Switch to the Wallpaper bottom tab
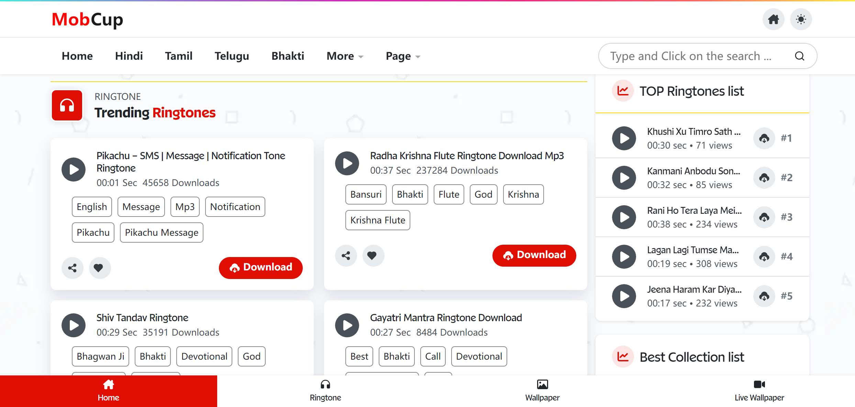This screenshot has width=855, height=407. coord(542,391)
